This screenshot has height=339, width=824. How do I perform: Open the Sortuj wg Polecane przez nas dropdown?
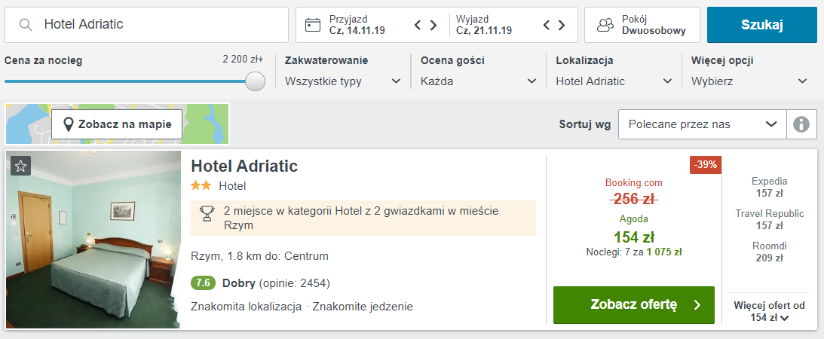(x=703, y=124)
